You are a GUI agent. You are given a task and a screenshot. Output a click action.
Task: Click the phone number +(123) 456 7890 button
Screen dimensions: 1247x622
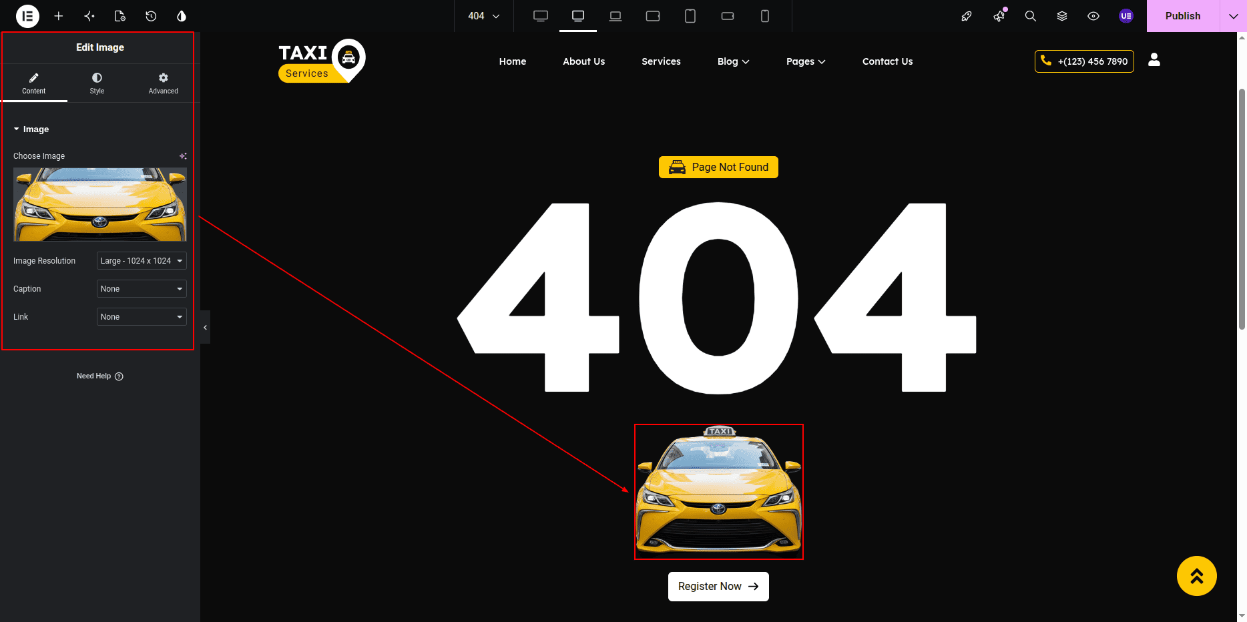1084,61
